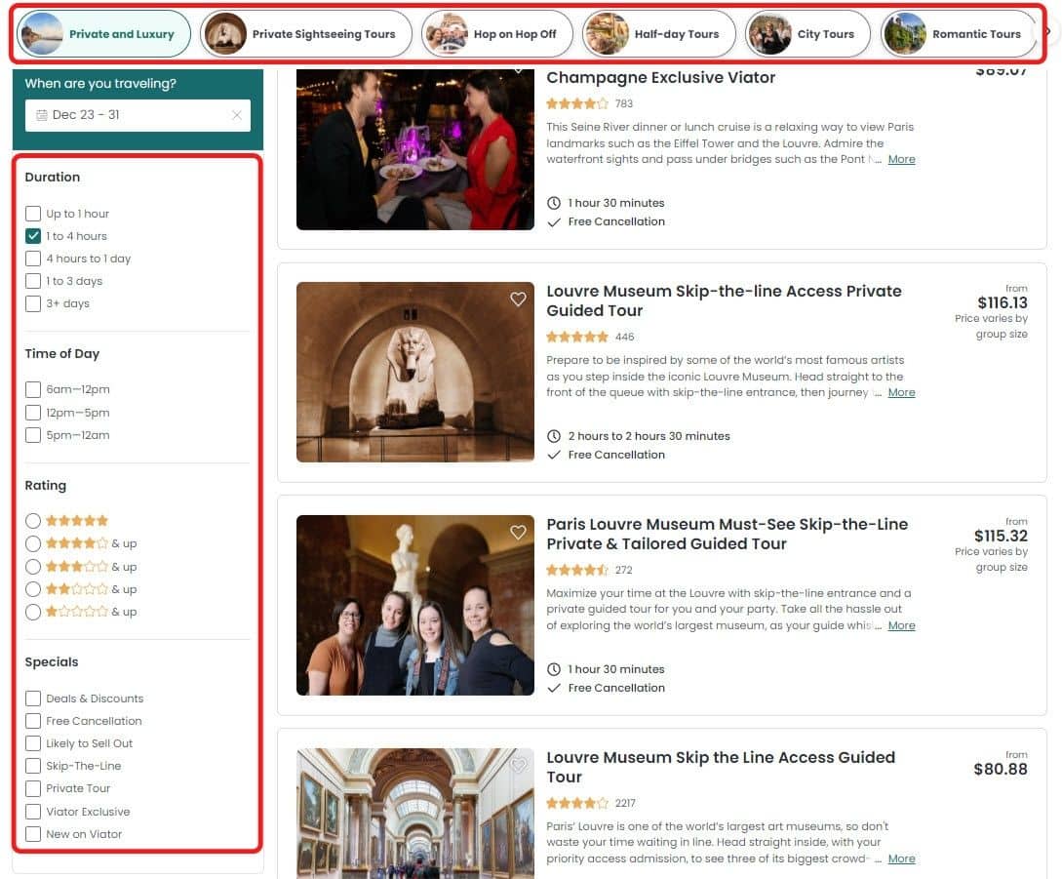The image size is (1062, 879).
Task: Open the sphinx statue tour photo
Action: click(x=415, y=372)
